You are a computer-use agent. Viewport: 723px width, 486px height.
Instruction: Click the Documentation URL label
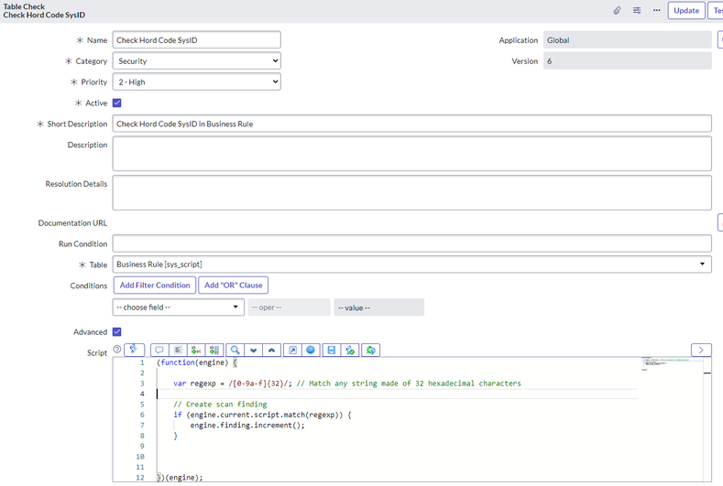pyautogui.click(x=72, y=223)
